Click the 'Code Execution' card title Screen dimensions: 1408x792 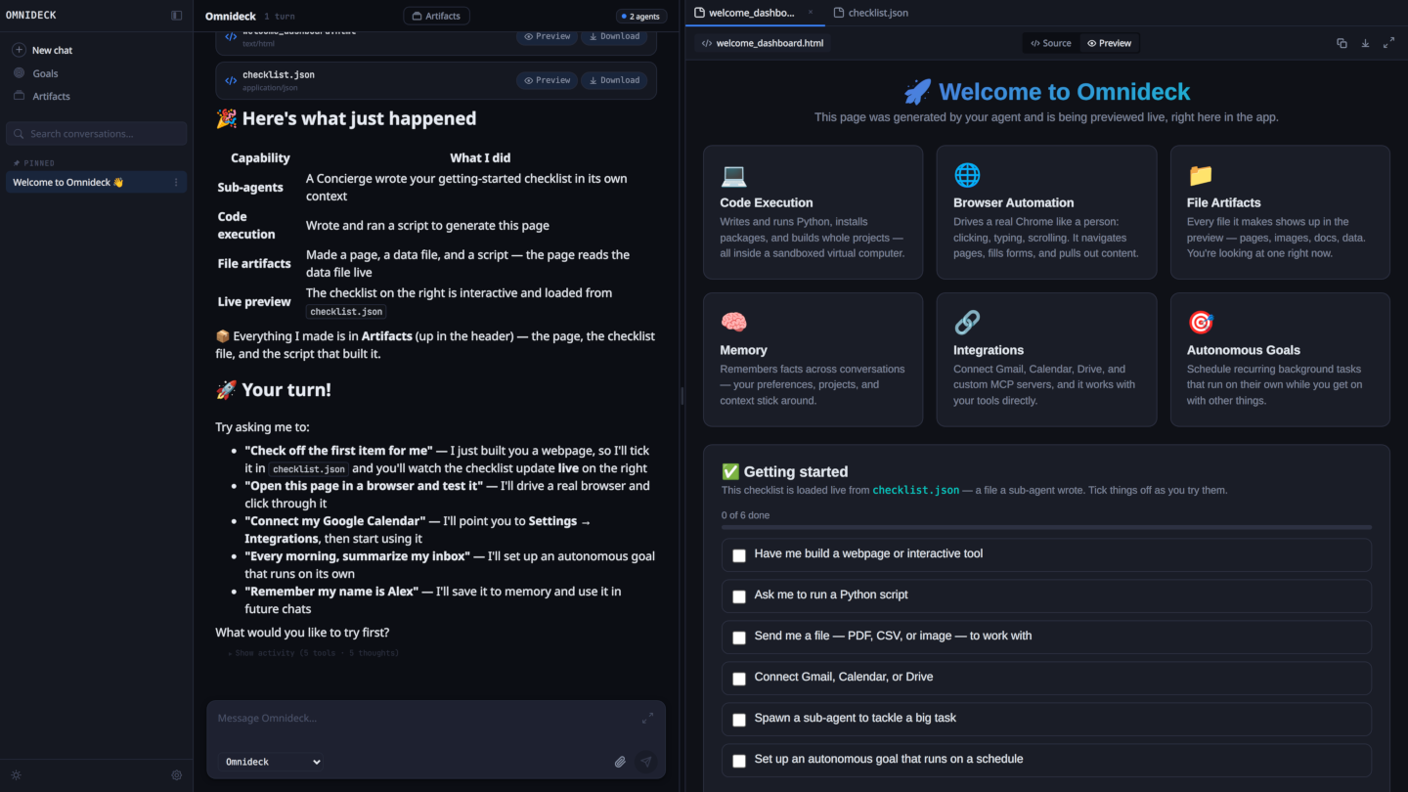767,202
